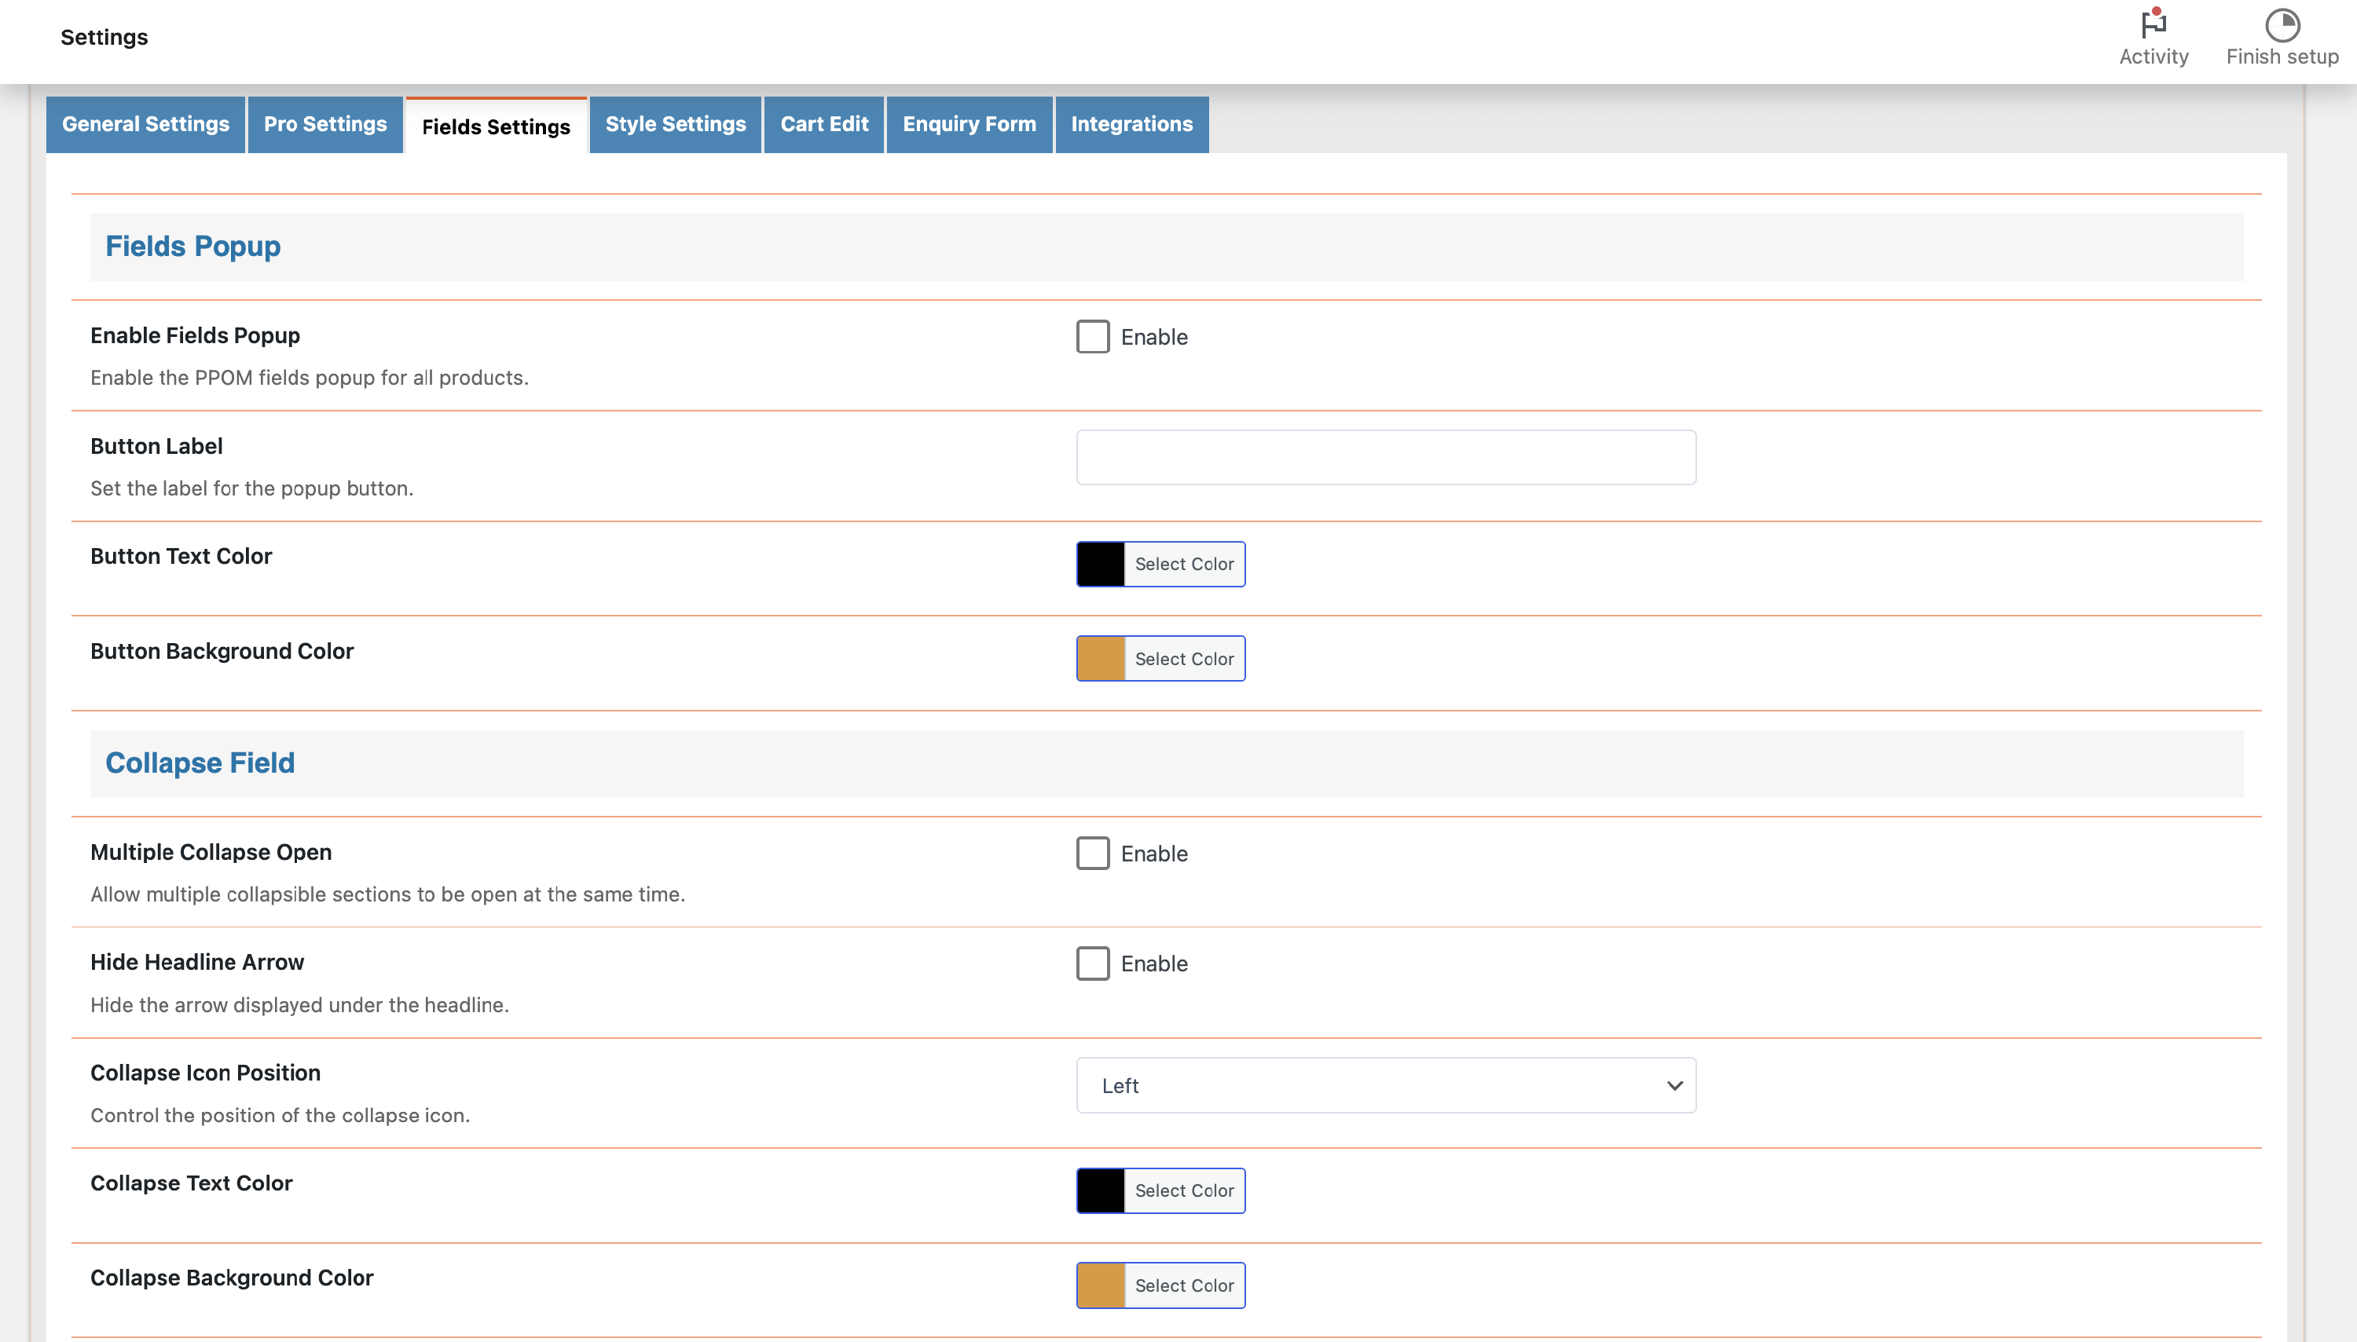Focus the Button Label text field
Screen dimensions: 2357x1342
[1385, 458]
